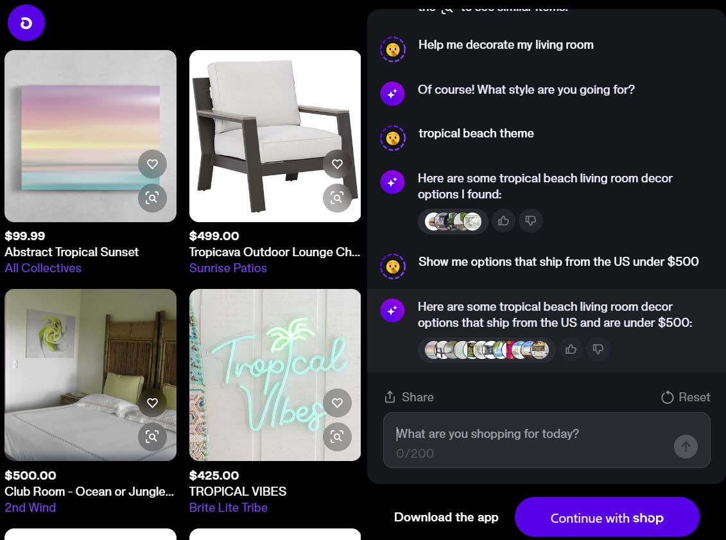Open product thumbnails under US under $500 response

(487, 350)
